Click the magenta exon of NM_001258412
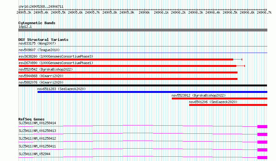 tap(262, 142)
